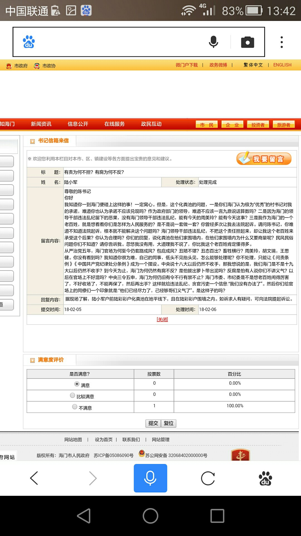Tap the search input field
301x536 pixels.
tap(120, 42)
